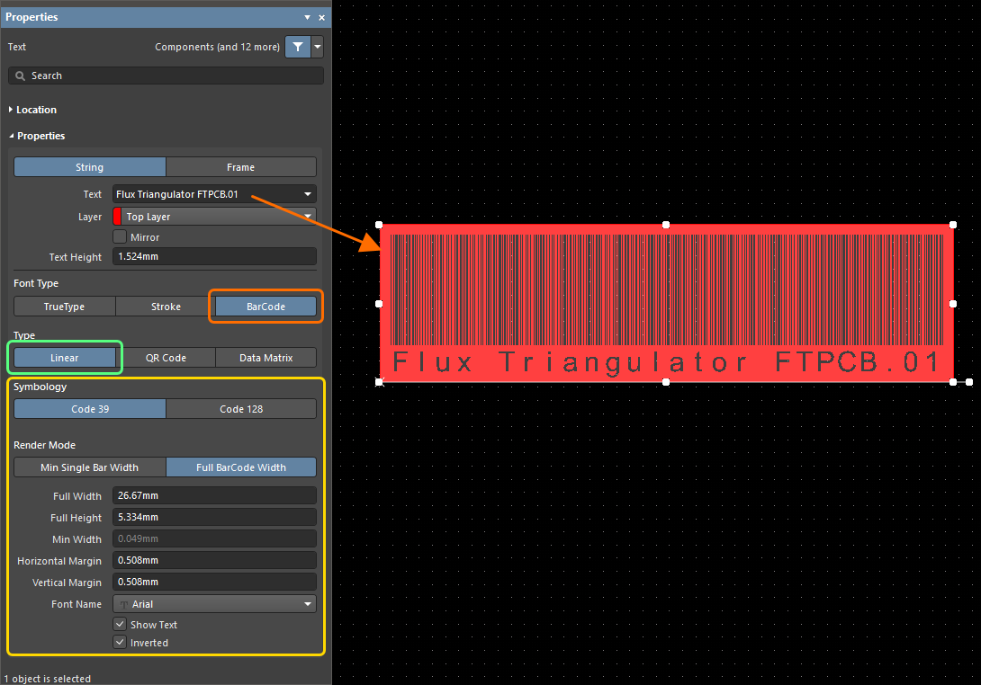Image resolution: width=981 pixels, height=685 pixels.
Task: Click the top-middle selection handle of the barcode
Action: (666, 225)
